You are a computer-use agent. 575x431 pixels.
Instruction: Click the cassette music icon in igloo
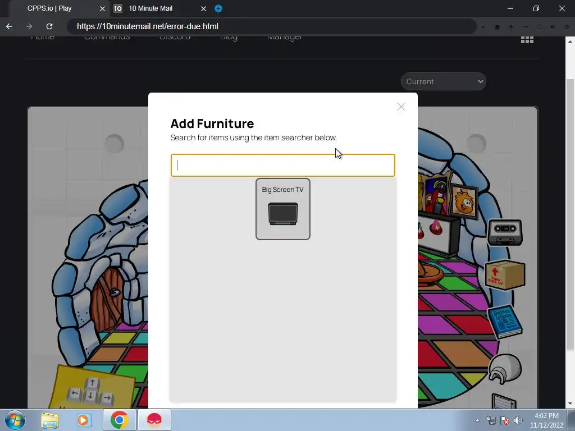pyautogui.click(x=505, y=233)
